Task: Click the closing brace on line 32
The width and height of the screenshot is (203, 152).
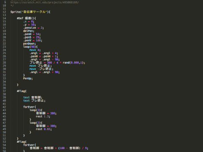Action: 24,75
